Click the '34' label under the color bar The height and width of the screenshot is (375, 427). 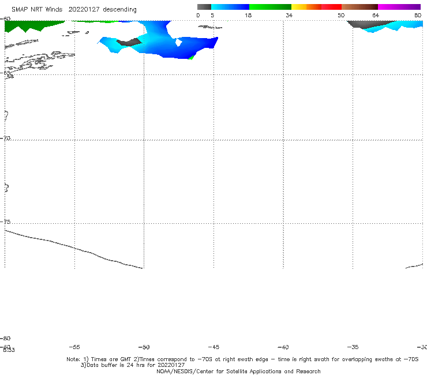(x=289, y=15)
